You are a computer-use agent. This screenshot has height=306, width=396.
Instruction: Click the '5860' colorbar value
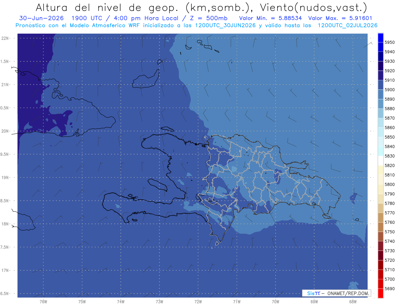point(389,127)
